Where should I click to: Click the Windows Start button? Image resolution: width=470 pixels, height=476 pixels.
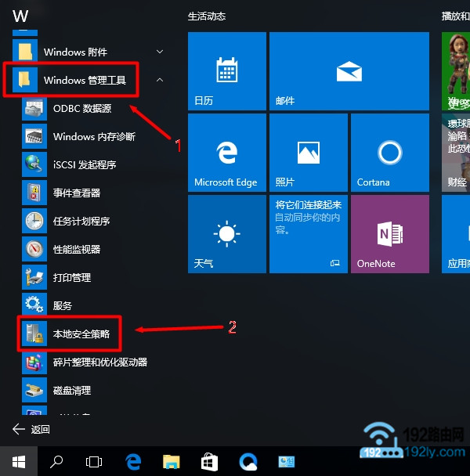point(19,462)
